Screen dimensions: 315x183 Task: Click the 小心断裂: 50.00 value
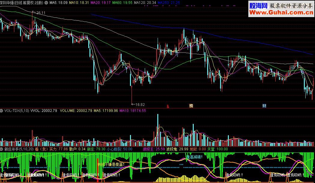120,149
